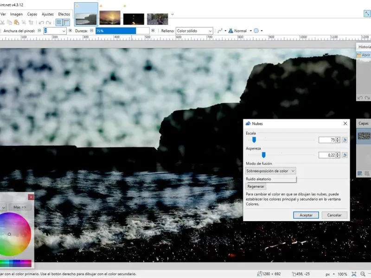Open the Ver menu
This screenshot has height=278, width=371.
3,14
